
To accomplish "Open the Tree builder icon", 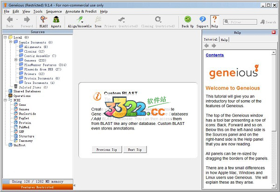I will [98, 22].
